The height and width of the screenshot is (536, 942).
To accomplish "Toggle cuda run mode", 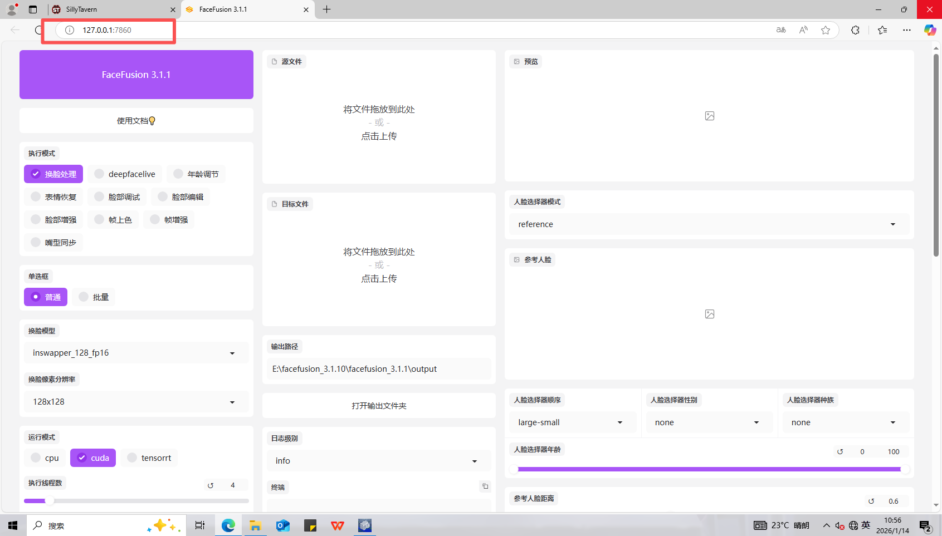I will pos(93,458).
